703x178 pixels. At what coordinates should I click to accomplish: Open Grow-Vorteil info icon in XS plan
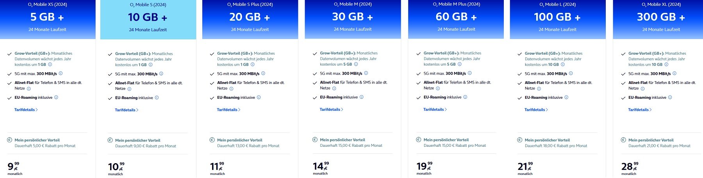pyautogui.click(x=50, y=64)
